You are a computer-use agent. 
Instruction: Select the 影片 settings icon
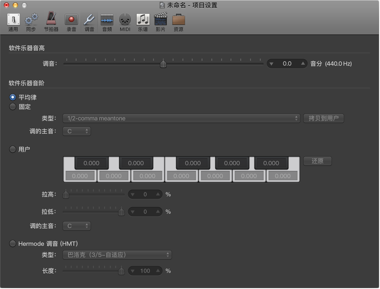160,21
